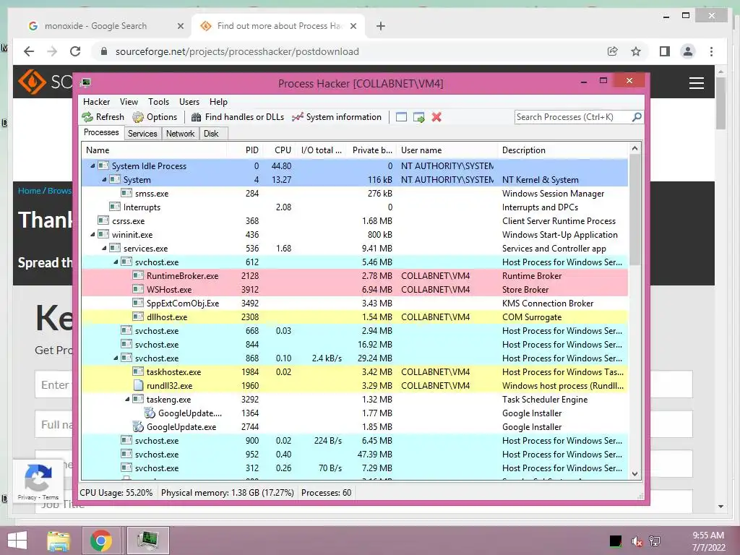Open a new Chrome tab
The width and height of the screenshot is (740, 555).
click(381, 27)
